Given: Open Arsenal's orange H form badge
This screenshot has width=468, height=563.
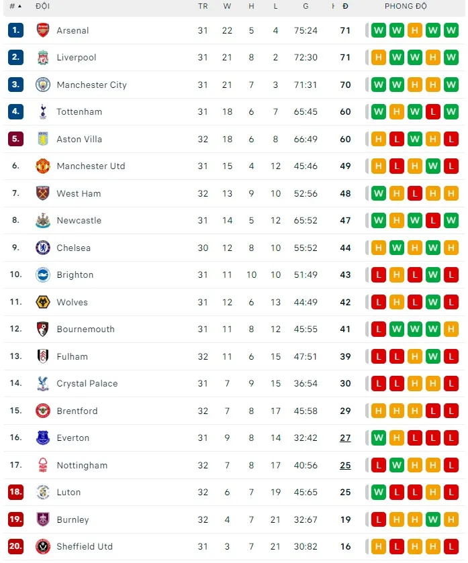Looking at the screenshot, I should pyautogui.click(x=415, y=30).
